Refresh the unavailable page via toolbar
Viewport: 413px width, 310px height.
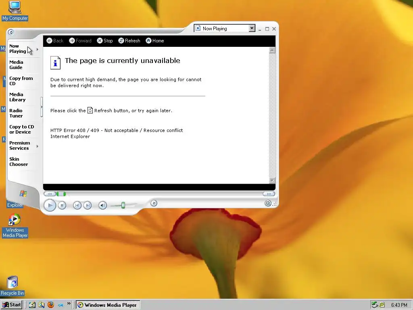click(129, 41)
